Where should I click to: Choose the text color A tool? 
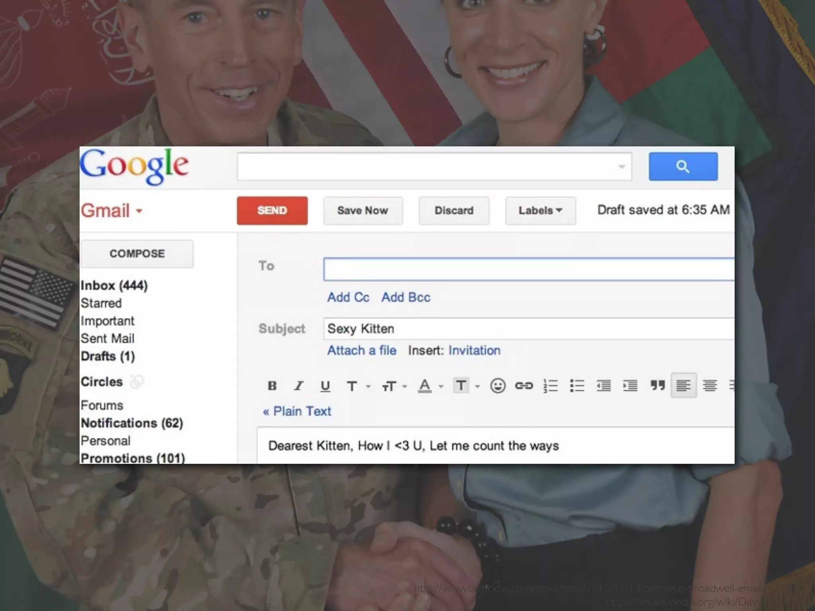click(425, 385)
